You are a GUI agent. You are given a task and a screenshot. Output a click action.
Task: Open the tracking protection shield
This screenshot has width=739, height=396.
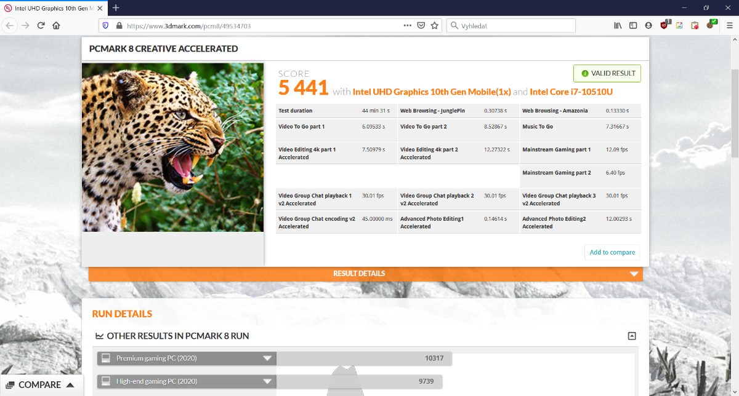tap(105, 26)
